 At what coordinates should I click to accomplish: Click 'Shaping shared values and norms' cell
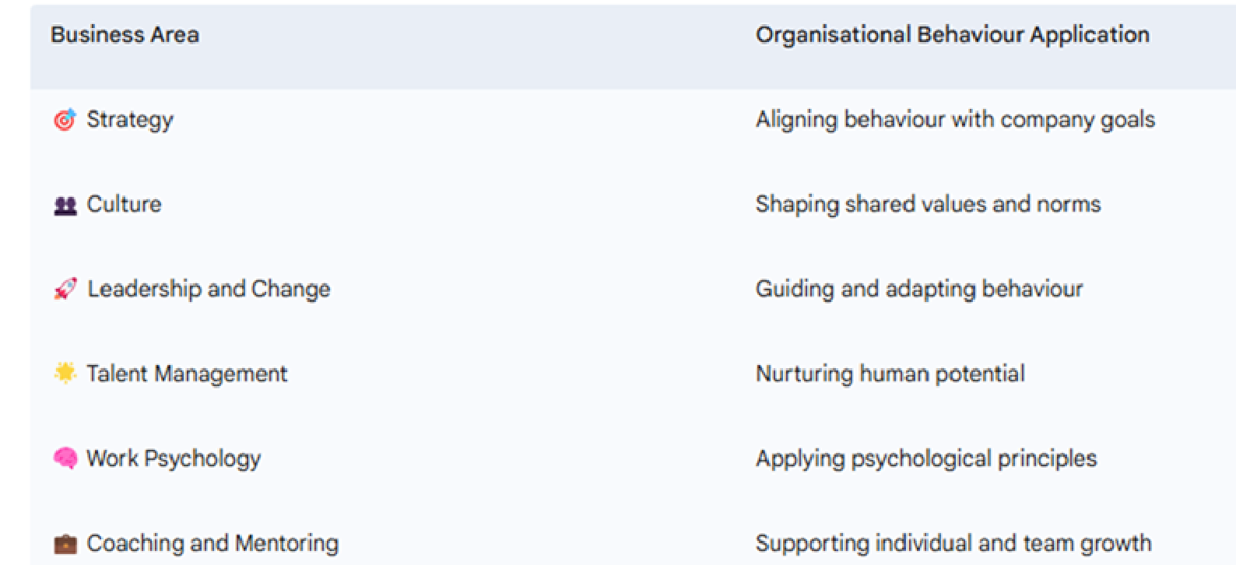click(928, 204)
